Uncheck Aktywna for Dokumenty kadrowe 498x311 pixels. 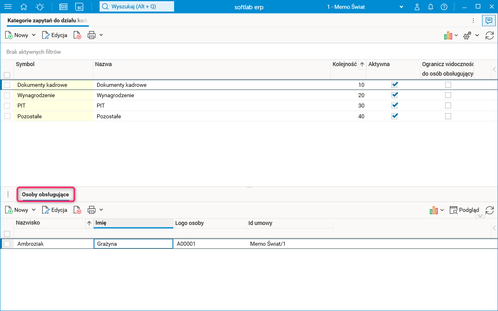[x=395, y=85]
